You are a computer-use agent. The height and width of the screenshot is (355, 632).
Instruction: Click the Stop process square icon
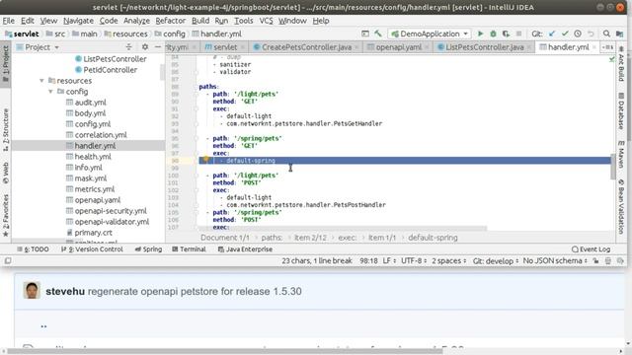(x=518, y=34)
